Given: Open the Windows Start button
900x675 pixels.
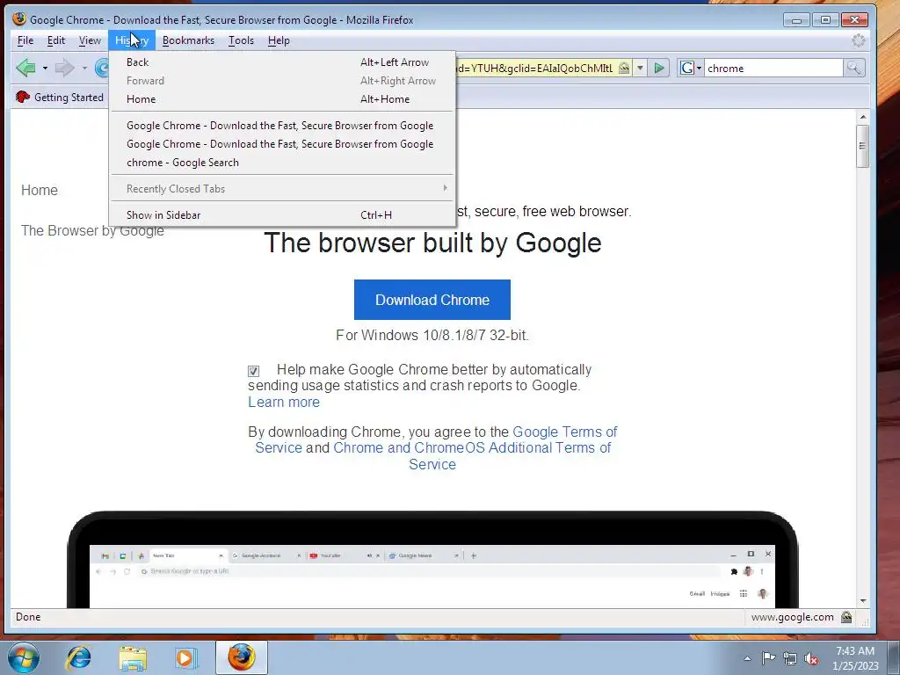Looking at the screenshot, I should pyautogui.click(x=24, y=657).
